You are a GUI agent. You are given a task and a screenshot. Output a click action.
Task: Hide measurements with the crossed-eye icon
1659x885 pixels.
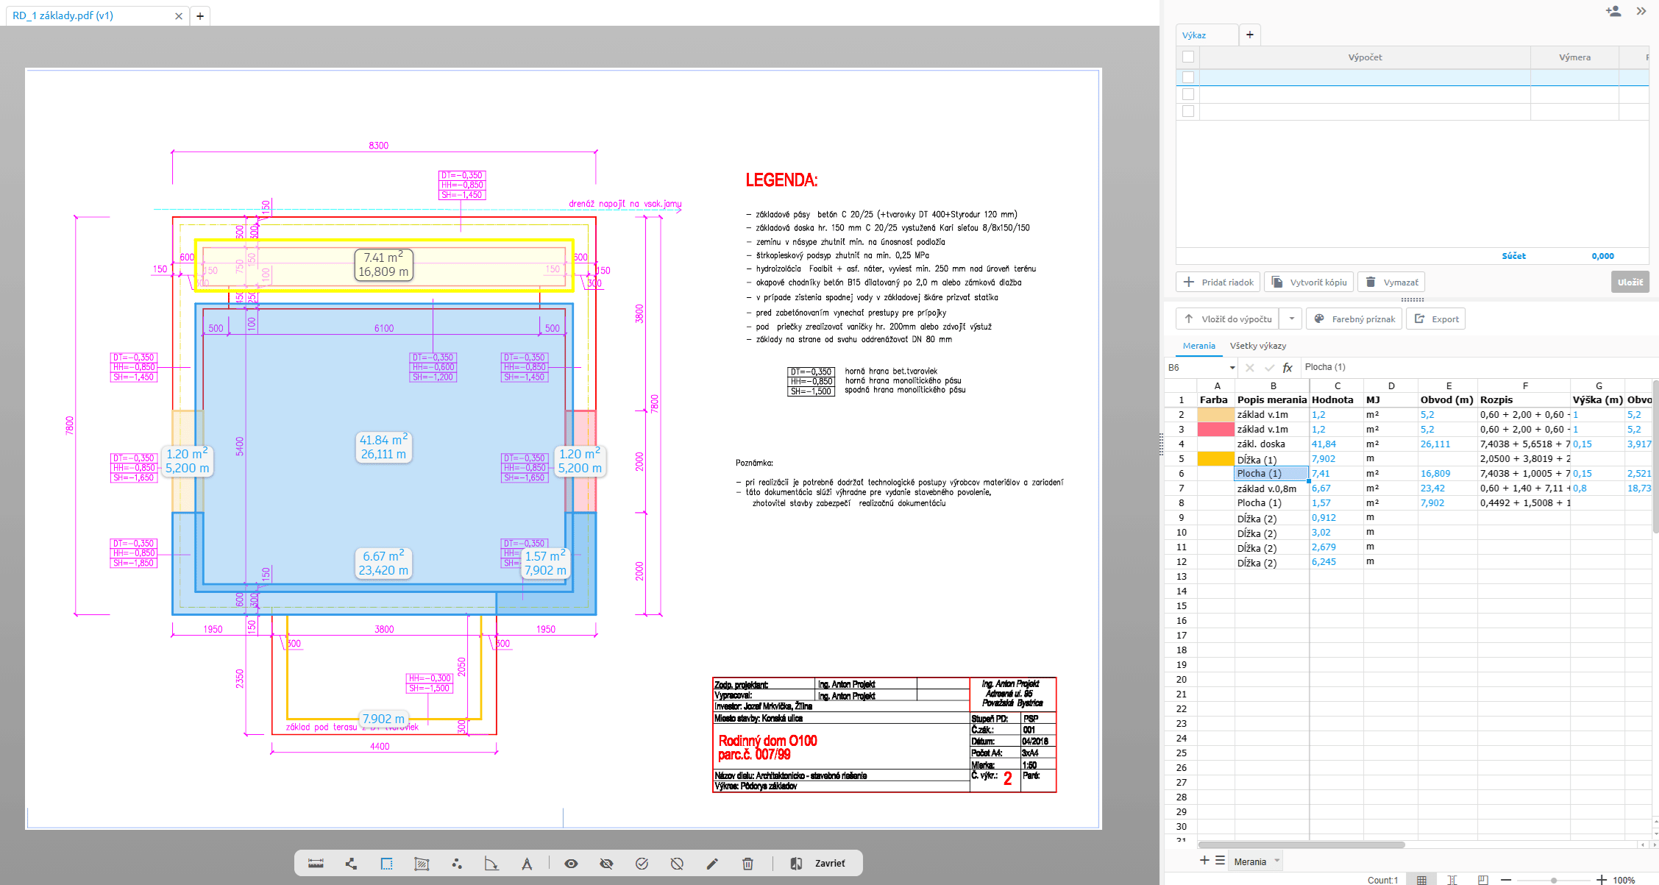point(606,864)
